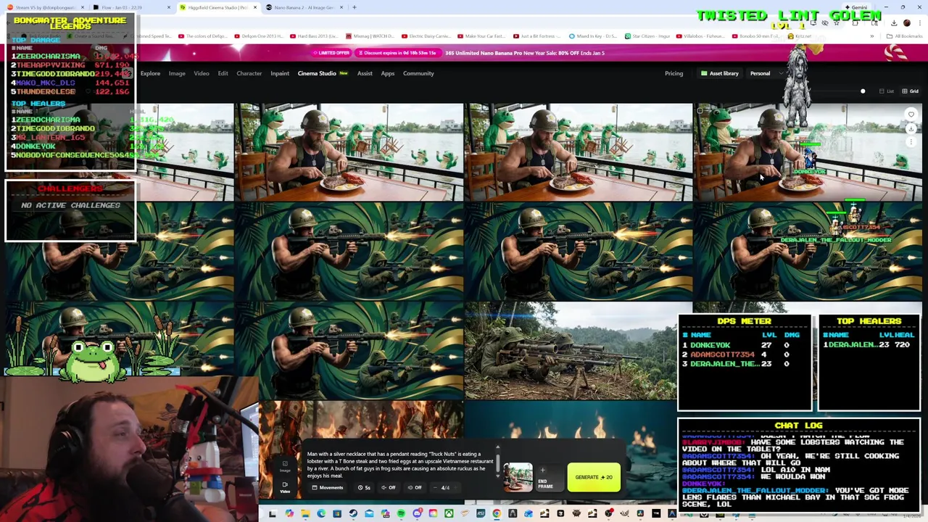Viewport: 928px width, 522px height.
Task: Open Spotify from the taskbar
Action: [401, 514]
